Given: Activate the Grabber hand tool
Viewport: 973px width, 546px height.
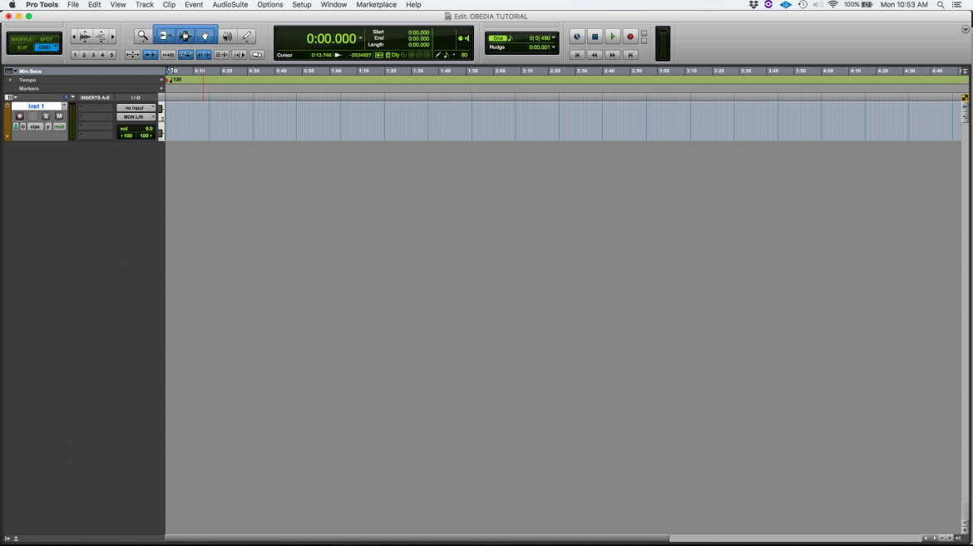Looking at the screenshot, I should [204, 36].
